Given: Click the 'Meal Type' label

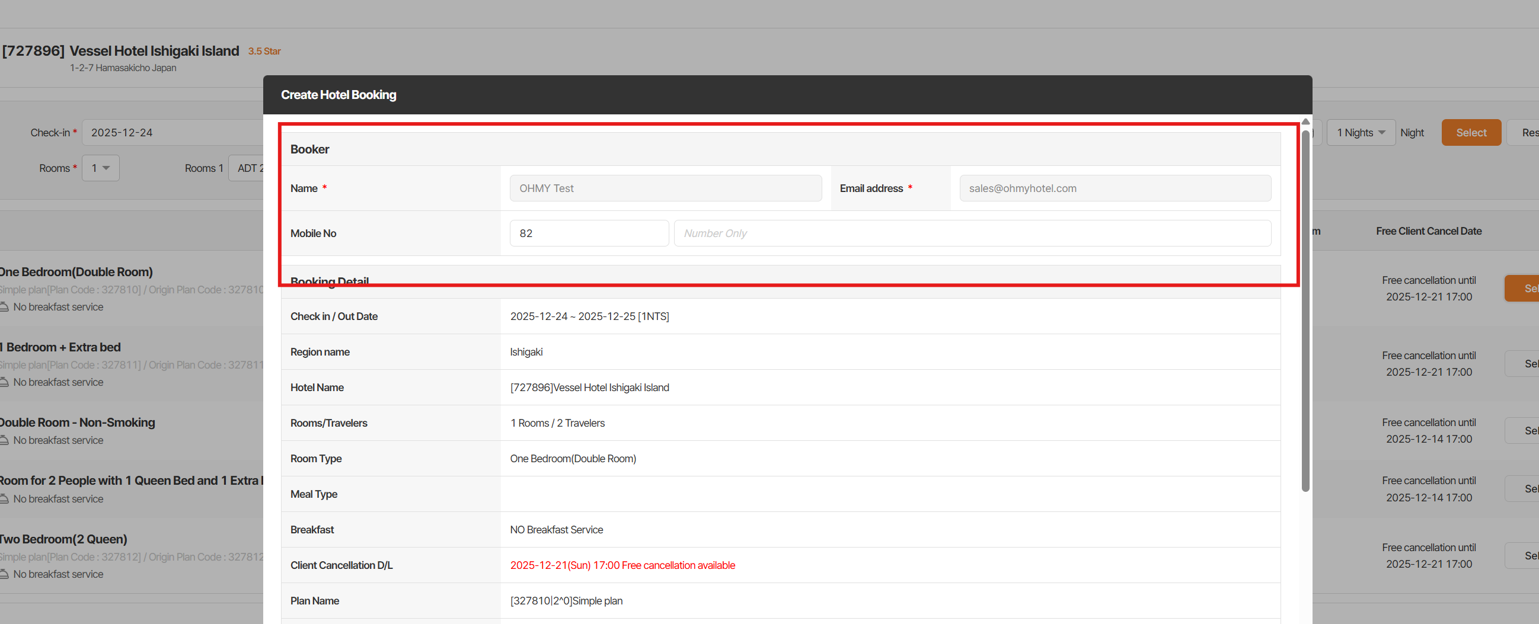Looking at the screenshot, I should 314,494.
